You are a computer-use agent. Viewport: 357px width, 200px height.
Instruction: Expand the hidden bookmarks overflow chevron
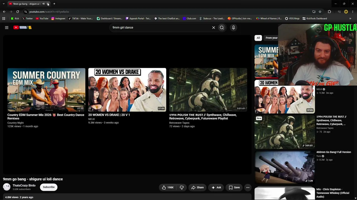[x=350, y=19]
